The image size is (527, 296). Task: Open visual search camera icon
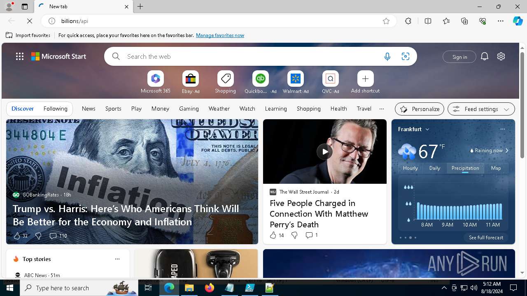tap(406, 56)
